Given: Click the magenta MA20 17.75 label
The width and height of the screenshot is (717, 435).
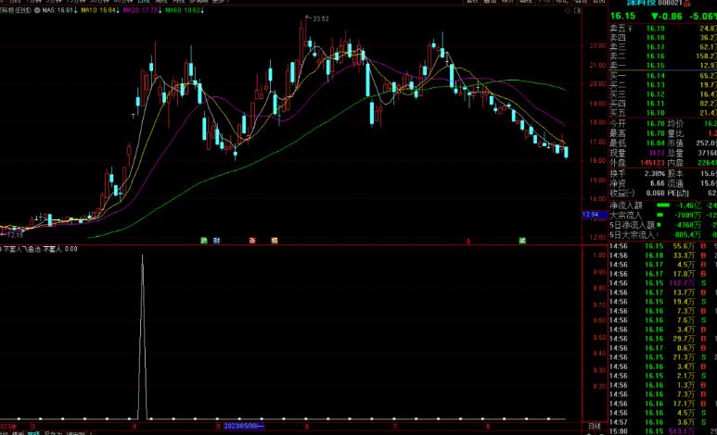Looking at the screenshot, I should (x=140, y=10).
